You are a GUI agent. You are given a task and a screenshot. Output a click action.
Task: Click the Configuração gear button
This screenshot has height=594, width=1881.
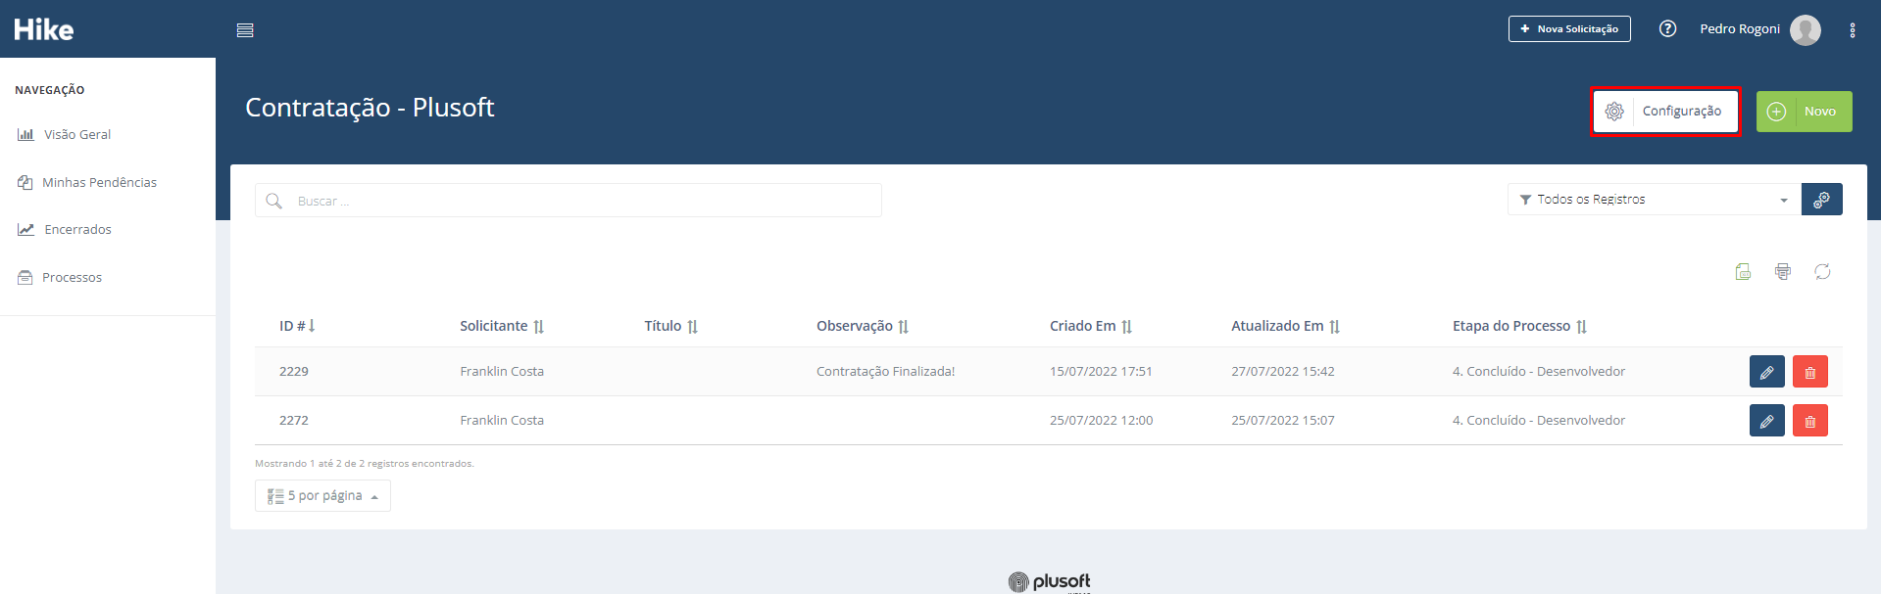click(1665, 112)
